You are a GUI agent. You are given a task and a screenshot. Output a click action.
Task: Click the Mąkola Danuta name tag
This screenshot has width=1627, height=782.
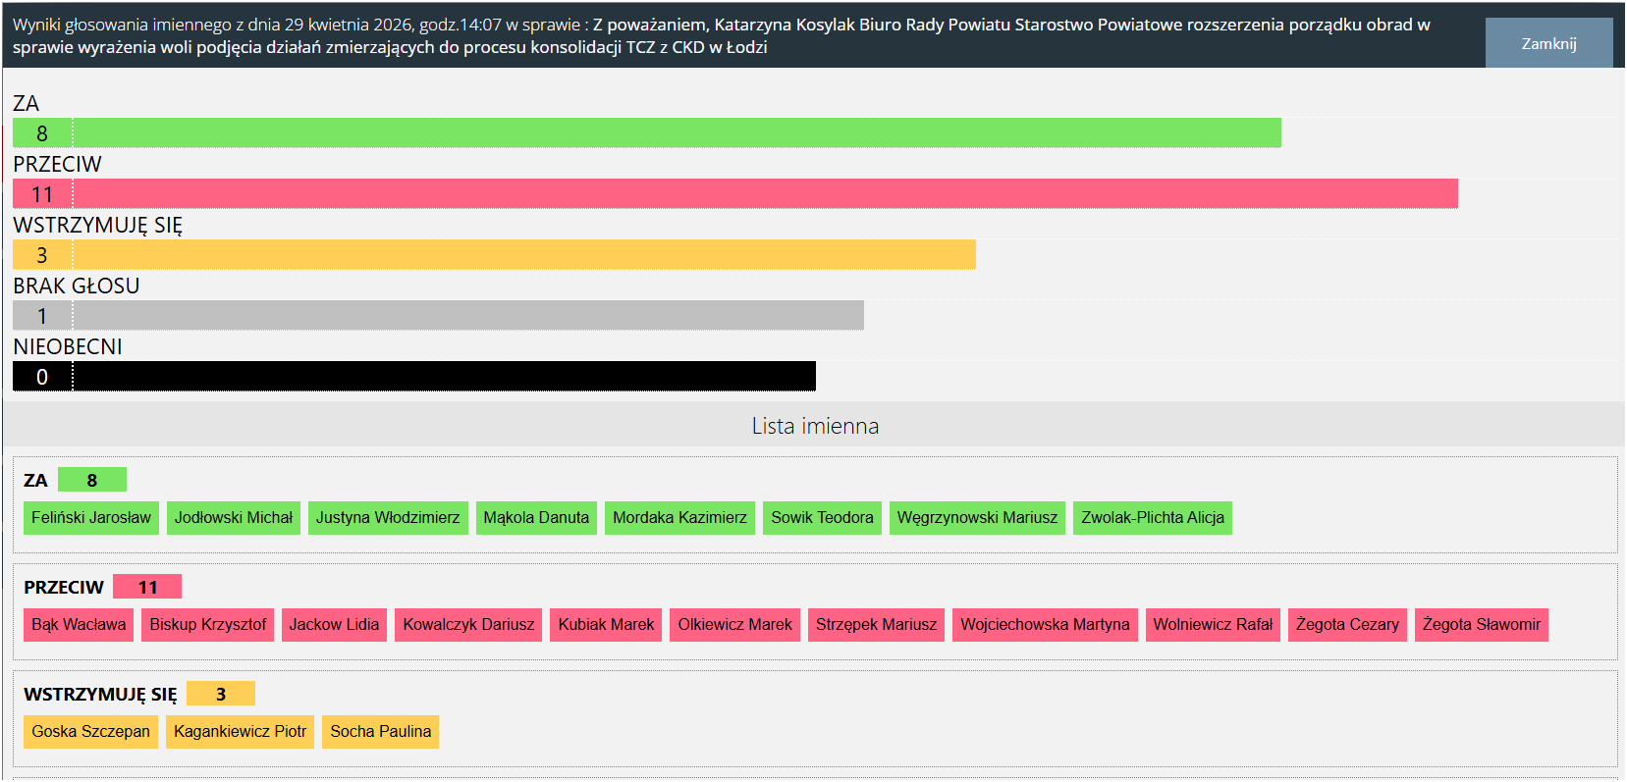(536, 517)
